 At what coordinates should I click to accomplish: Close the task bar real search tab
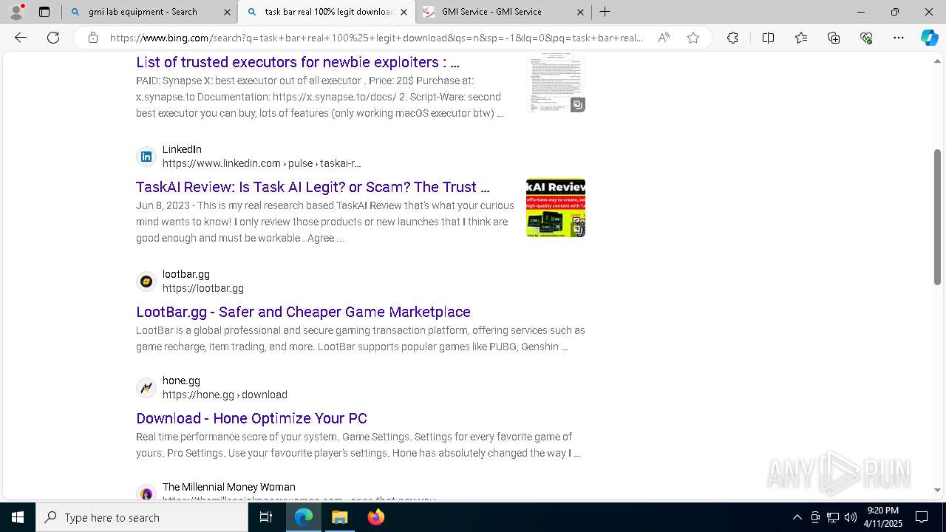pyautogui.click(x=404, y=12)
